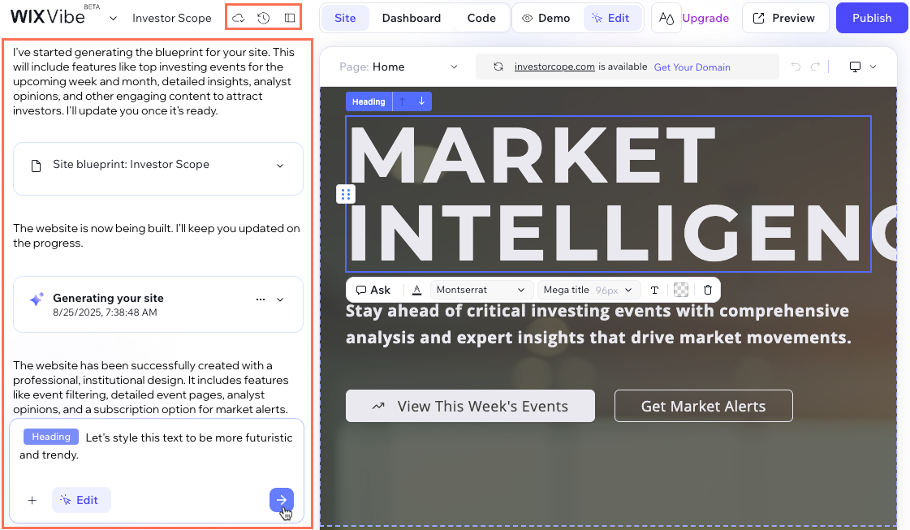
Task: Click the Ask icon in the text toolbar
Action: [x=373, y=289]
